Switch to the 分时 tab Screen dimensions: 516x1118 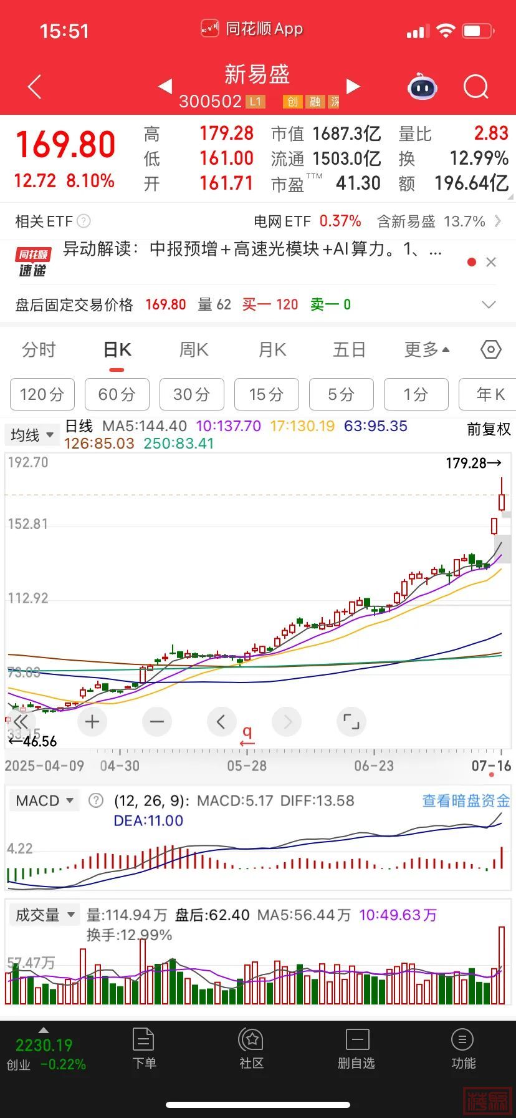tap(39, 350)
